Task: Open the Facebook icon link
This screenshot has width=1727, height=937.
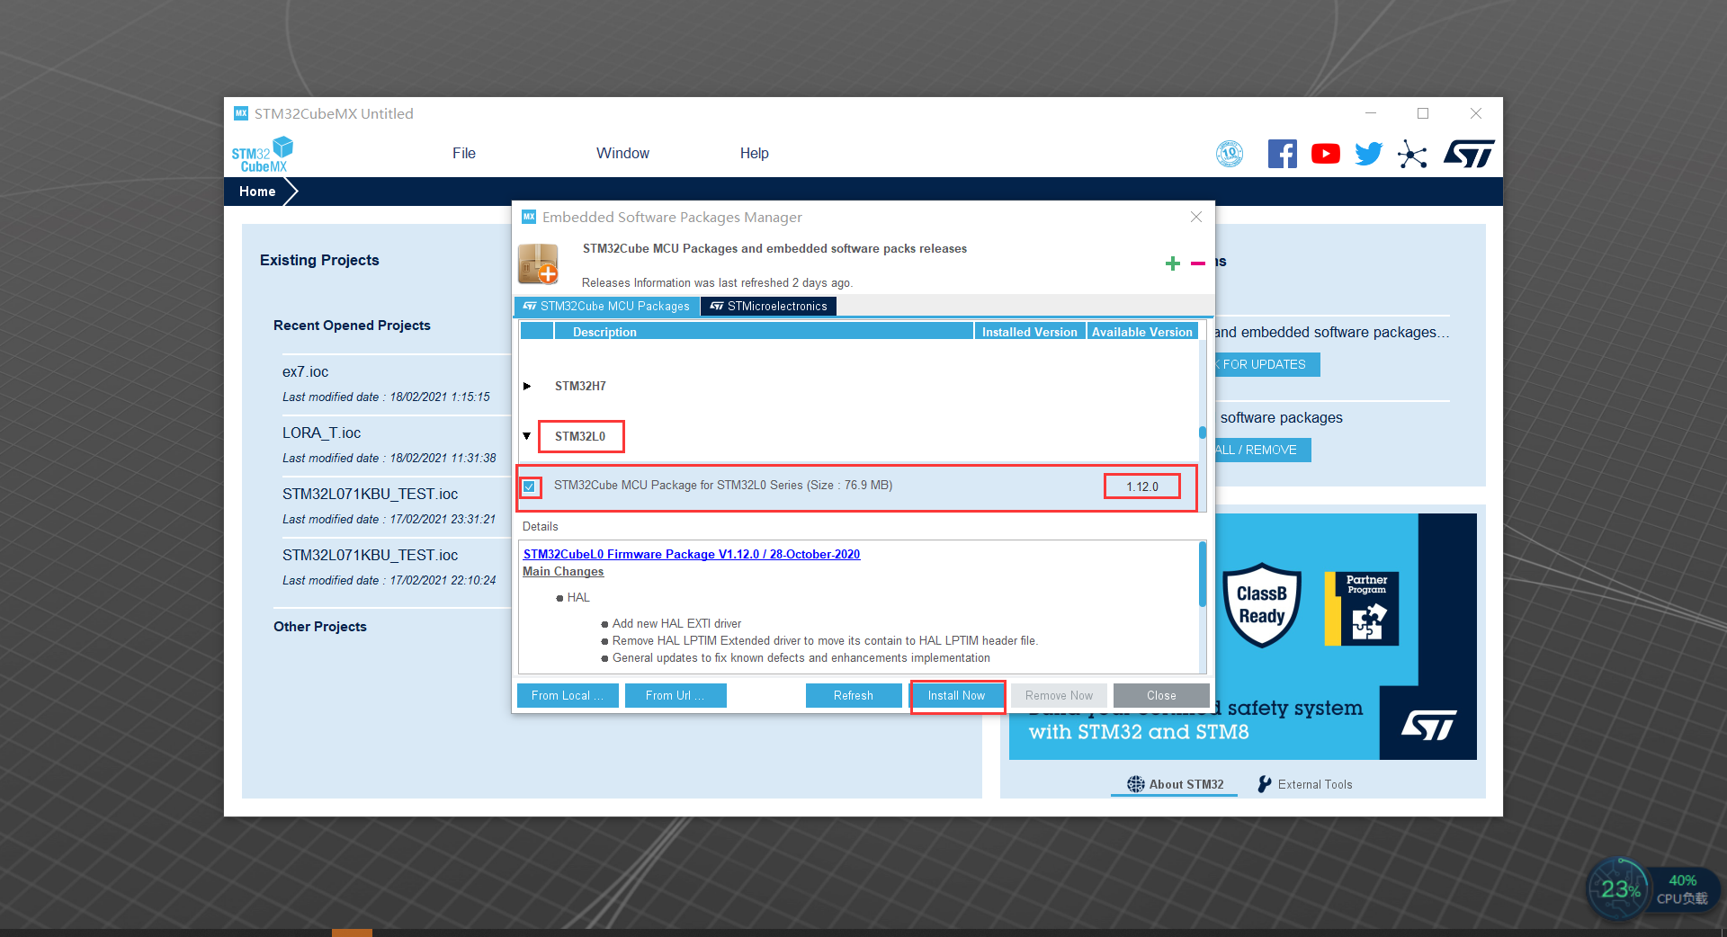Action: (x=1283, y=154)
